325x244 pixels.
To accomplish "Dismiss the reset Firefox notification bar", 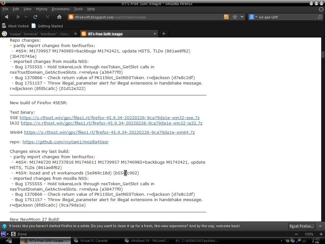I will point(320,226).
